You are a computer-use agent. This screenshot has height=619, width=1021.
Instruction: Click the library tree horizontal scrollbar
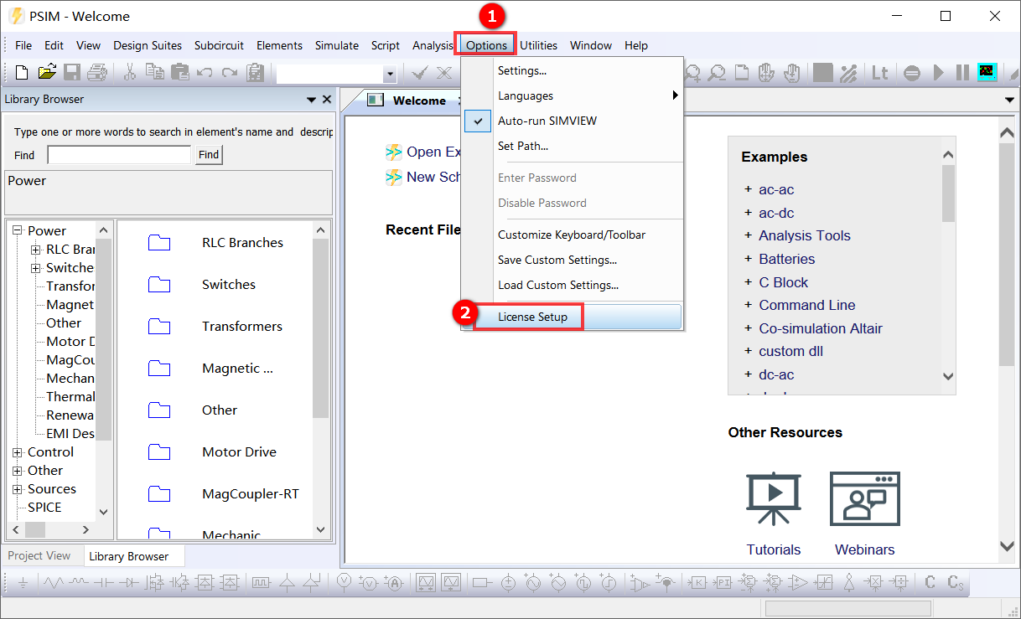(51, 530)
